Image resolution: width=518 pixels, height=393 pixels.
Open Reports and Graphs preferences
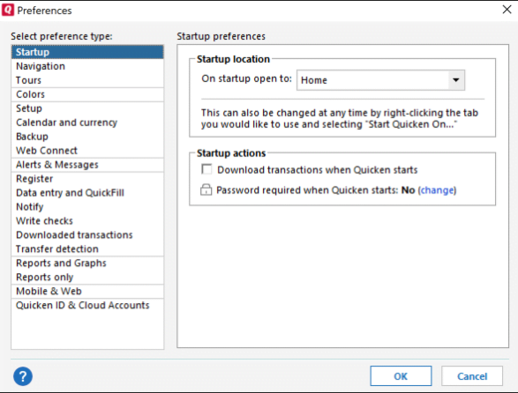[x=87, y=263]
